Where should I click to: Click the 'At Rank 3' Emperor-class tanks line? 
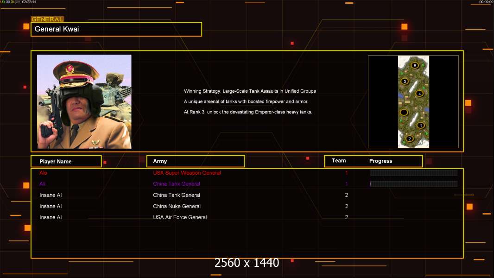[248, 112]
